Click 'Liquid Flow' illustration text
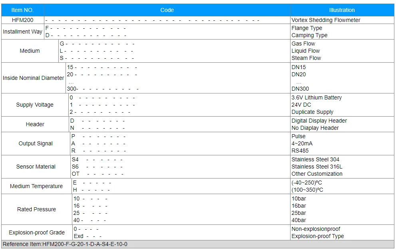This screenshot has height=250, width=396. click(x=306, y=51)
